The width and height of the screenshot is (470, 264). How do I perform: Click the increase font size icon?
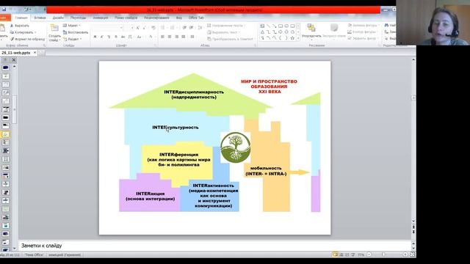[x=137, y=28]
